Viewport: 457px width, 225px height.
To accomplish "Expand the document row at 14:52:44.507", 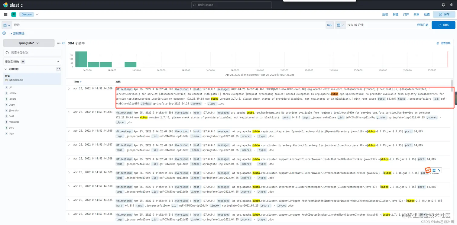I will (69, 145).
